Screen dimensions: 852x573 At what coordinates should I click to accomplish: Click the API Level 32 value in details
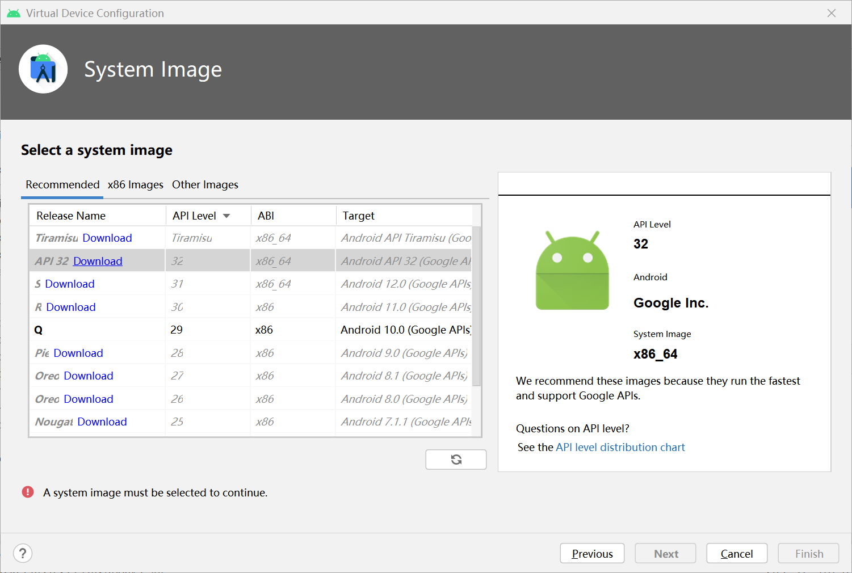click(641, 244)
